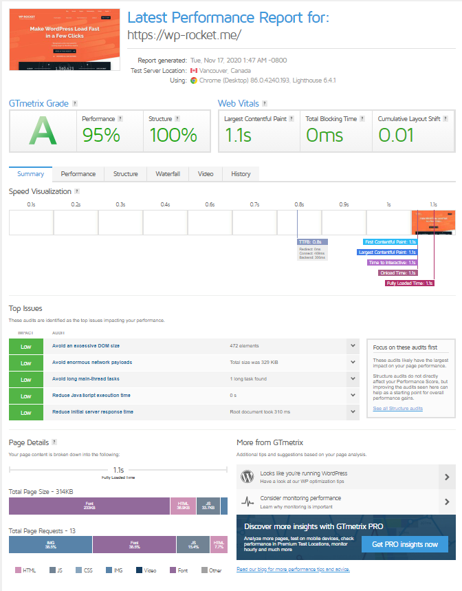Click the TTFB 0.8s timeline marker
This screenshot has width=462, height=591.
313,242
